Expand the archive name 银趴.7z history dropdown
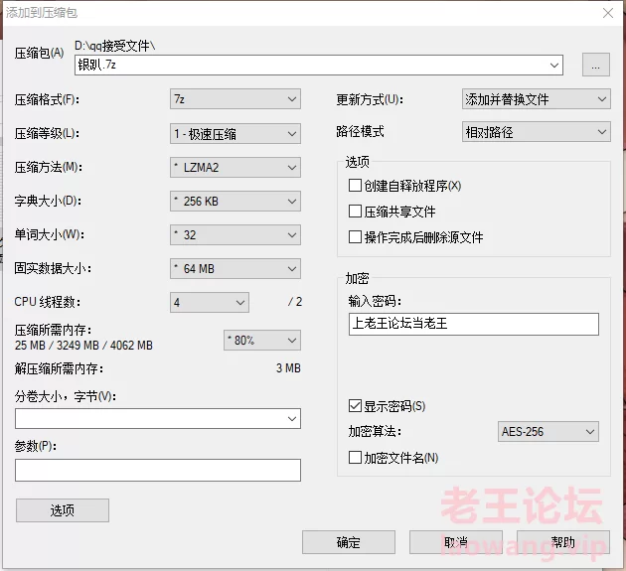 554,65
